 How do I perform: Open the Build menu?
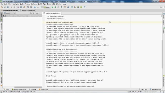[40, 4]
